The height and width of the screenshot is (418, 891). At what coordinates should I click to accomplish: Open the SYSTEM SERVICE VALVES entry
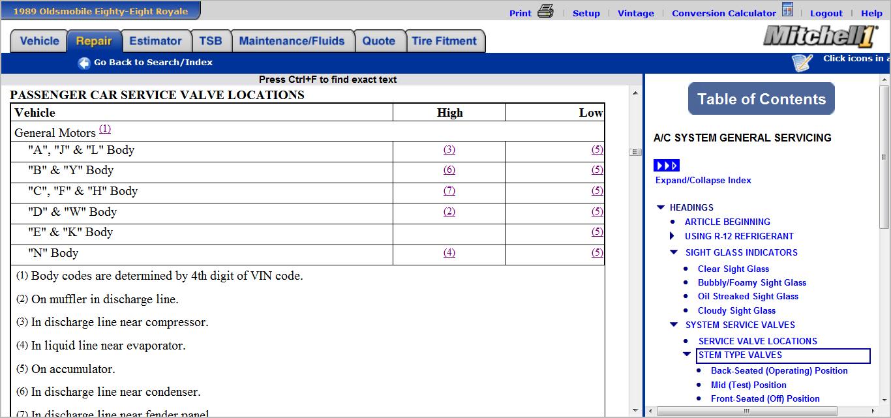pos(740,325)
